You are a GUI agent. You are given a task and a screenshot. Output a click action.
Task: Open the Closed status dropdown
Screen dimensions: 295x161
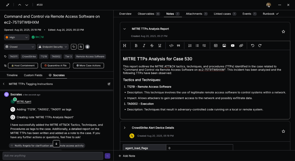click(20, 47)
